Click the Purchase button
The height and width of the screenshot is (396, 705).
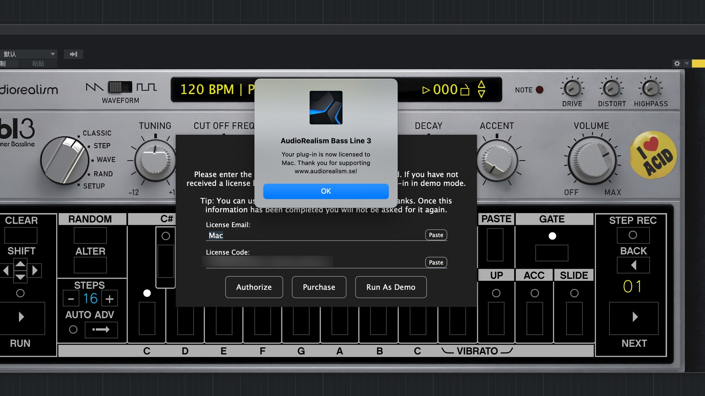click(x=319, y=287)
